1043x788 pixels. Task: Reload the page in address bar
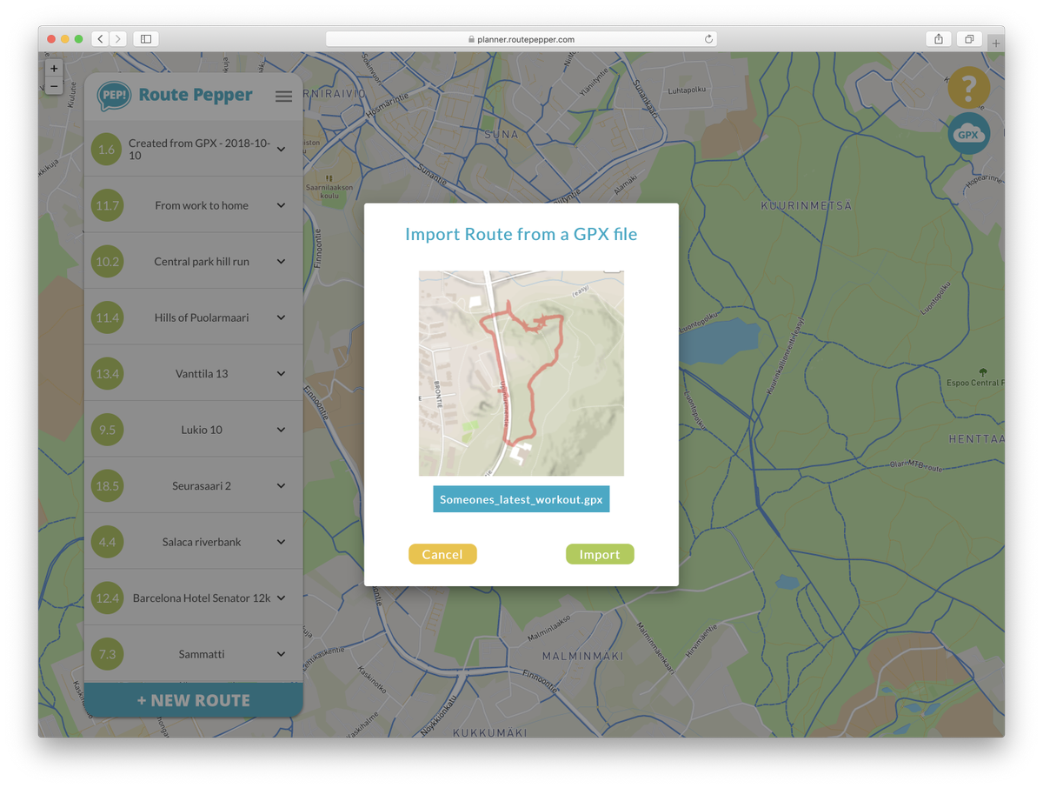pos(708,39)
